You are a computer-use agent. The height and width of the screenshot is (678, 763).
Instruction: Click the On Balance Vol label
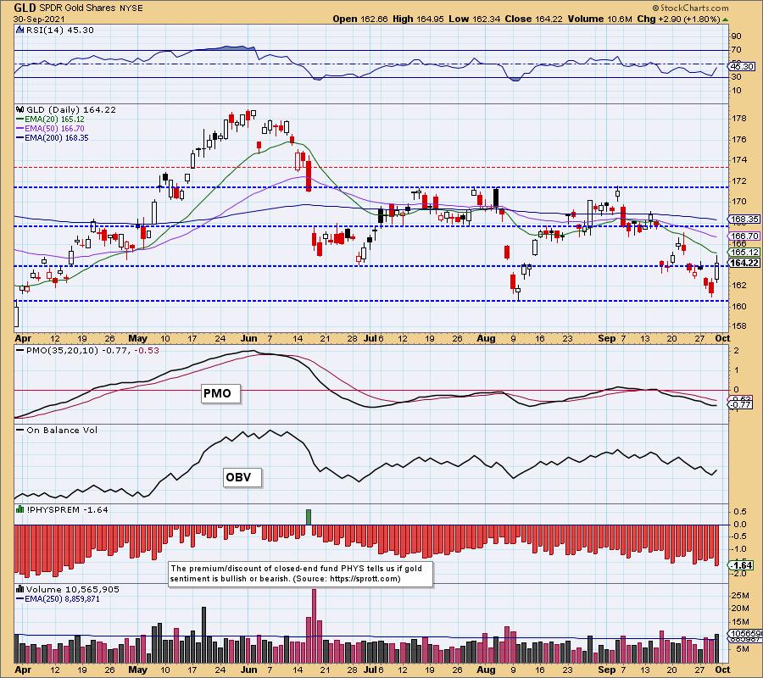[61, 430]
